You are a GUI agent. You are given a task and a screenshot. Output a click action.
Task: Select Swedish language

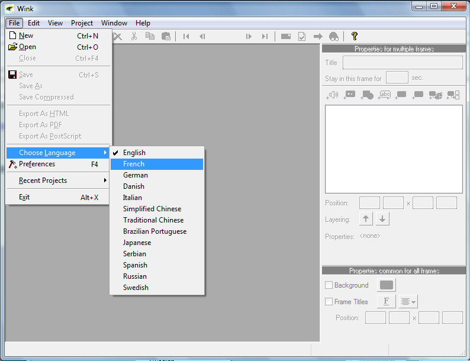coord(157,288)
